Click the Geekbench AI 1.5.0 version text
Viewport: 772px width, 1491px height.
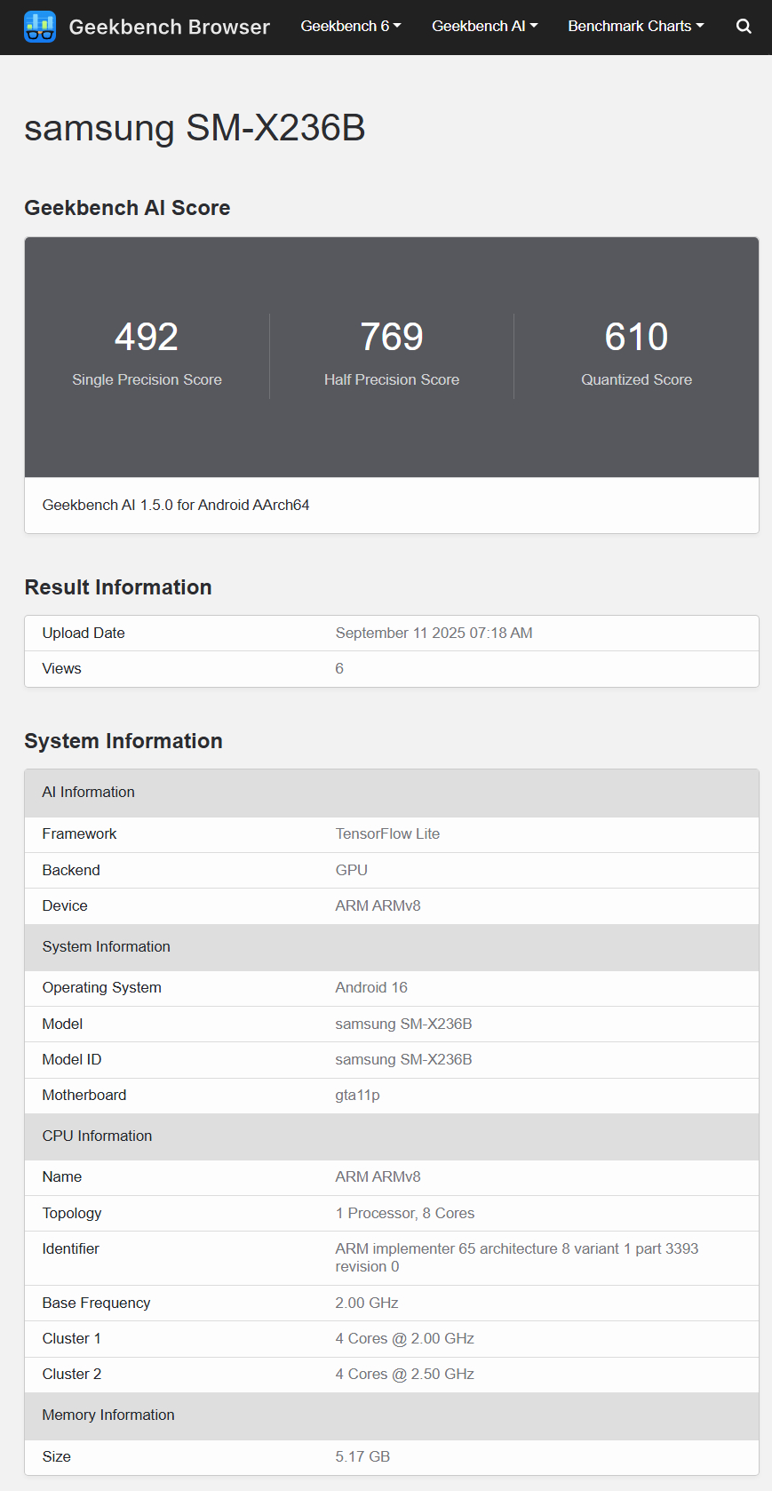(176, 505)
